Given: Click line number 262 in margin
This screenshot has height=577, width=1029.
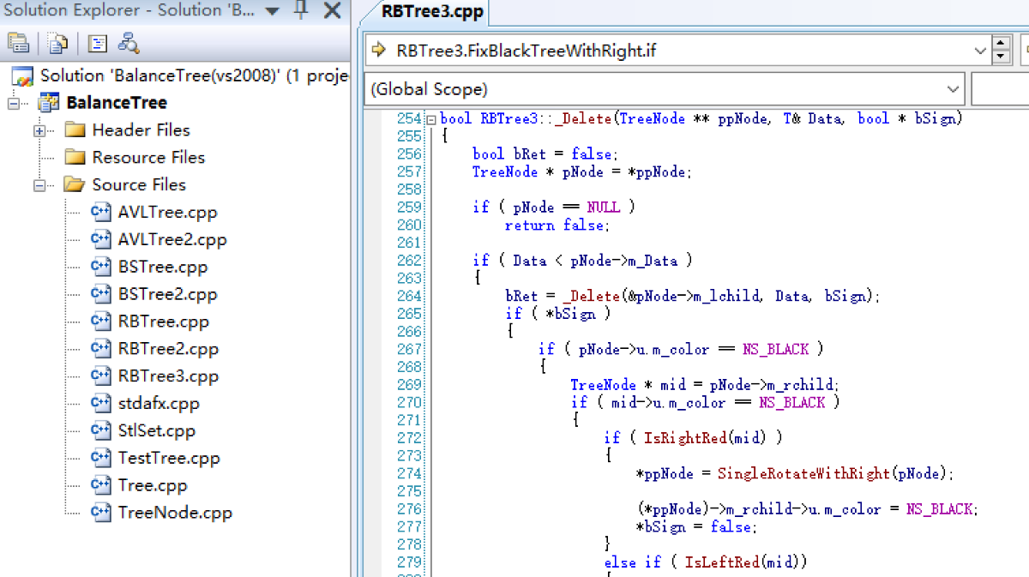Looking at the screenshot, I should tap(410, 261).
